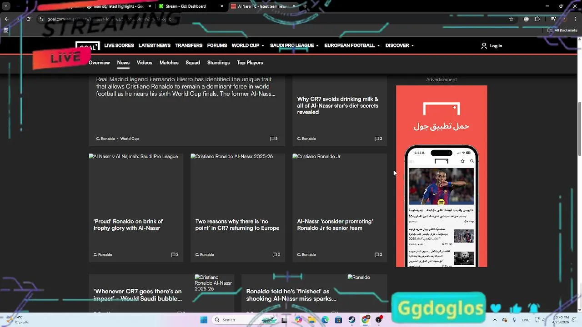
Task: Click the GOAL logo in the header
Action: 87,46
